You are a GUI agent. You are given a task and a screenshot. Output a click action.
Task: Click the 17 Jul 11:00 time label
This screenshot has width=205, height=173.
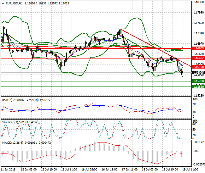click(130, 170)
